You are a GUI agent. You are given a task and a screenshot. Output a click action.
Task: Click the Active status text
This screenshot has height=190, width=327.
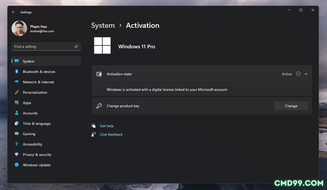287,74
